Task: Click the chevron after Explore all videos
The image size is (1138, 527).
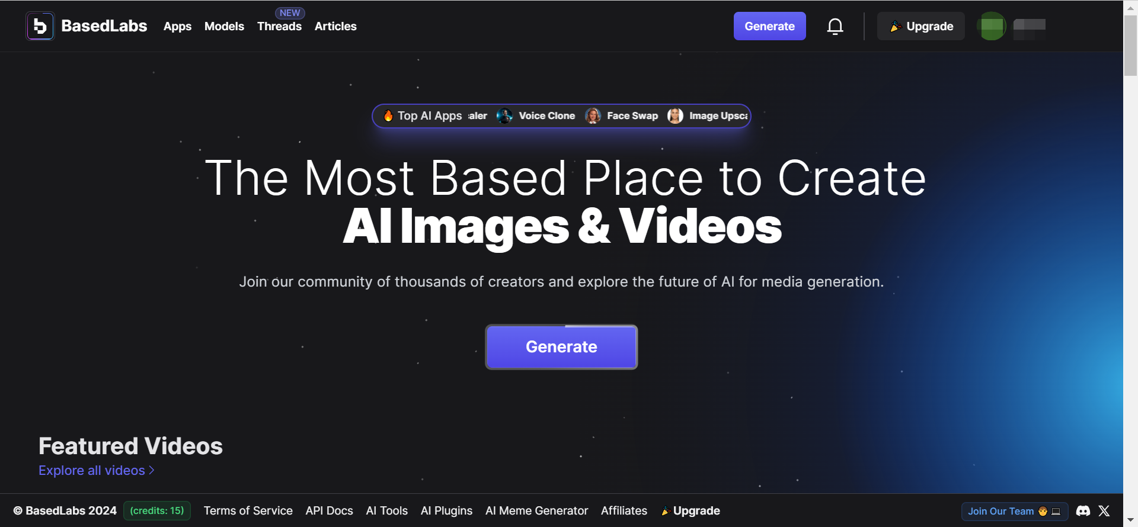Action: pyautogui.click(x=152, y=470)
